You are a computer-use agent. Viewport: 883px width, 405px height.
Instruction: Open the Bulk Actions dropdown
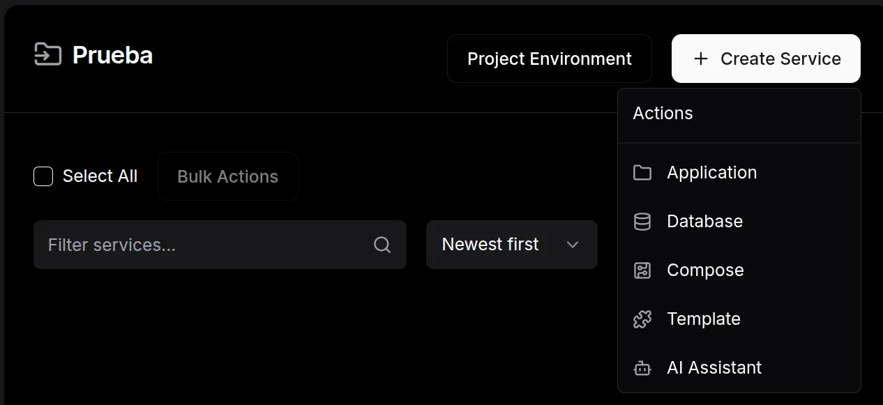coord(227,176)
